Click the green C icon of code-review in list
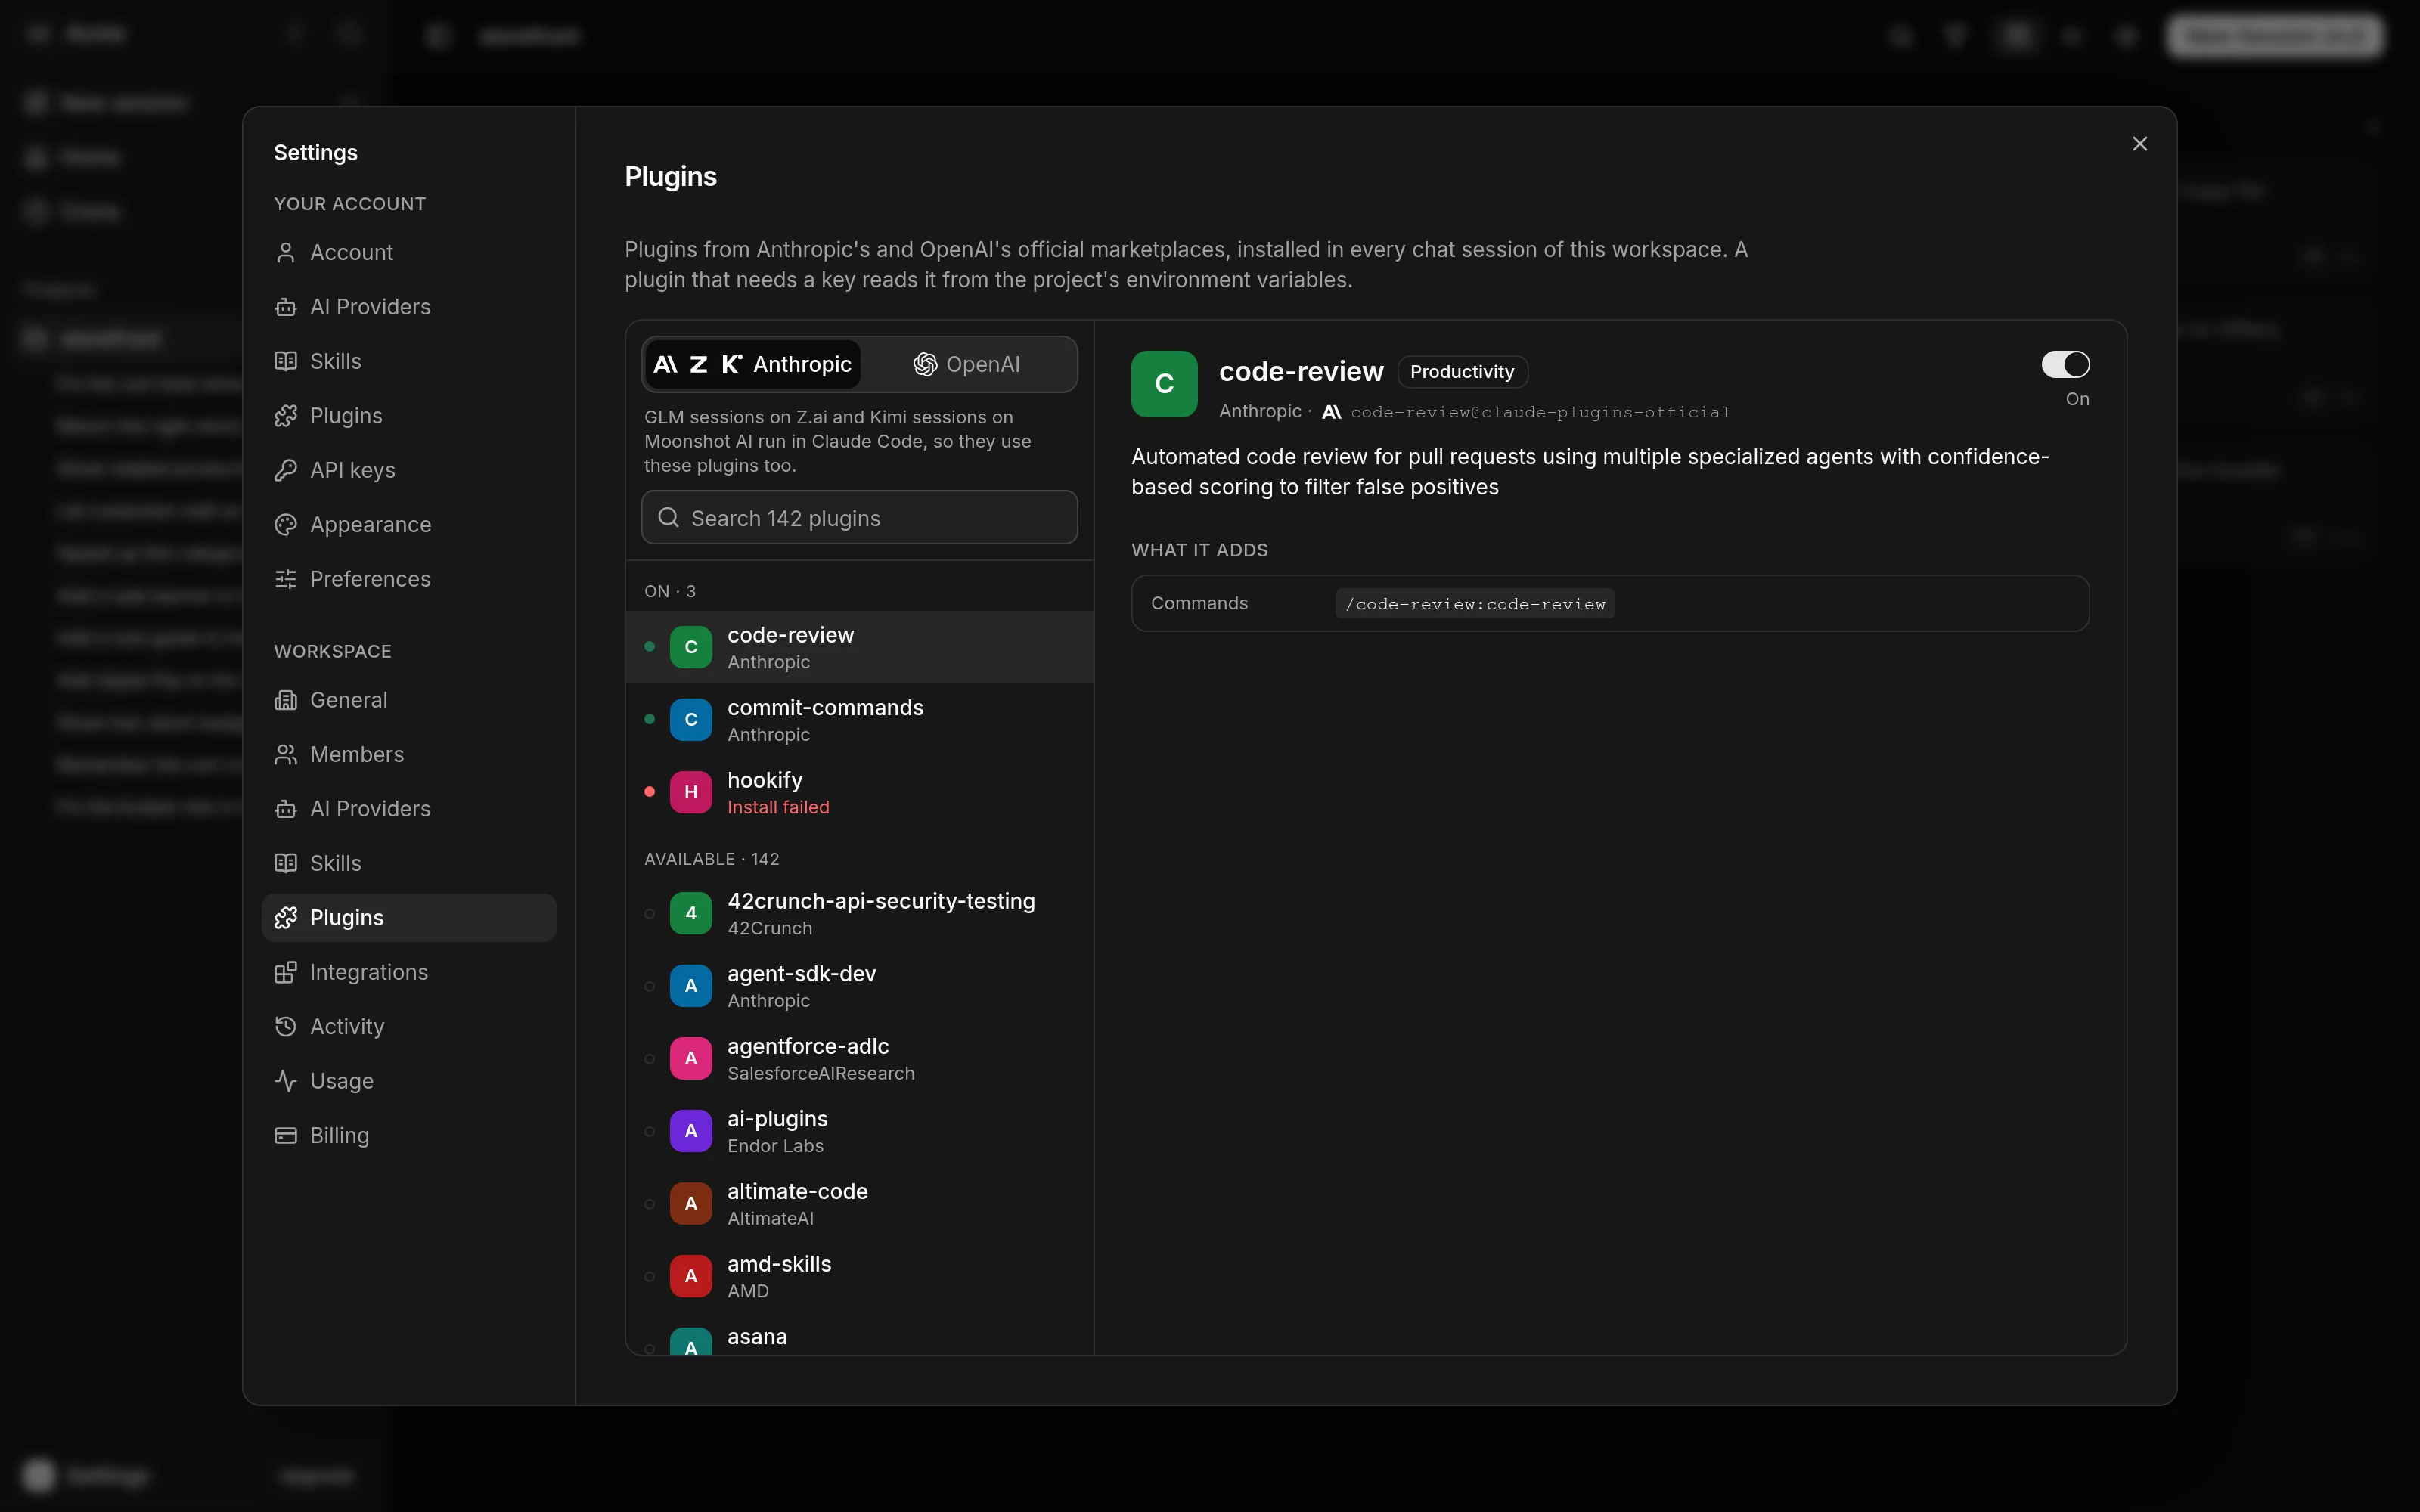 pos(690,647)
